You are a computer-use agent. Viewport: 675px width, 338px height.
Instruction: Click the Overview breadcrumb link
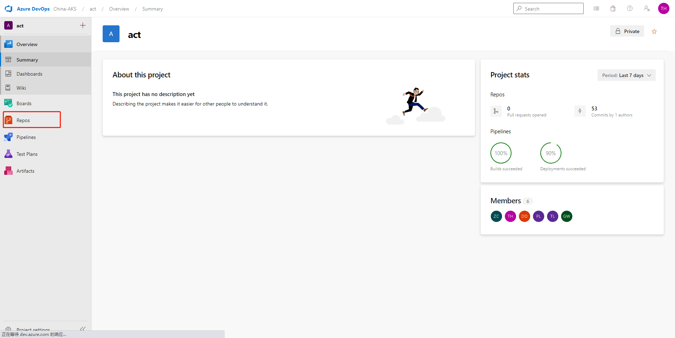click(119, 9)
